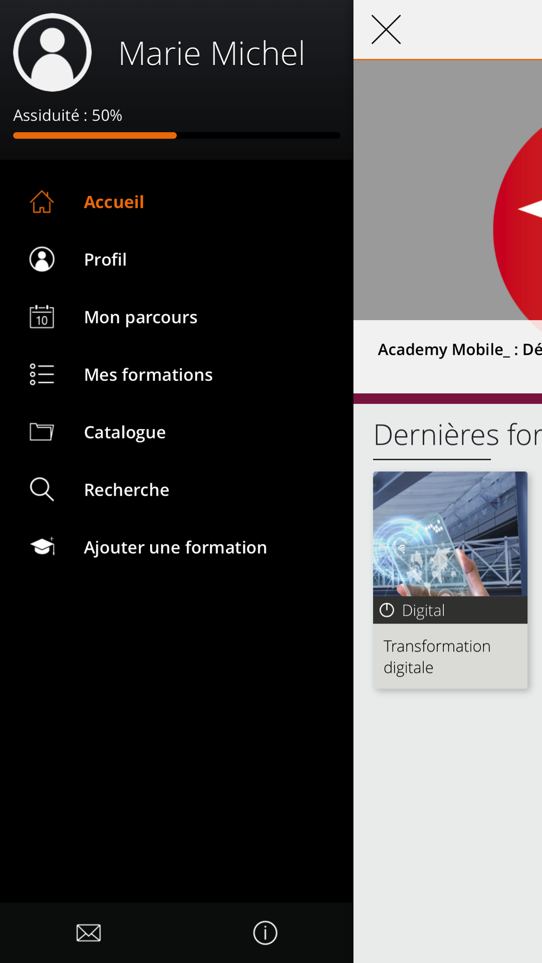Screen dimensions: 542x963
Task: Click the graduation cap icon
Action: [x=43, y=546]
